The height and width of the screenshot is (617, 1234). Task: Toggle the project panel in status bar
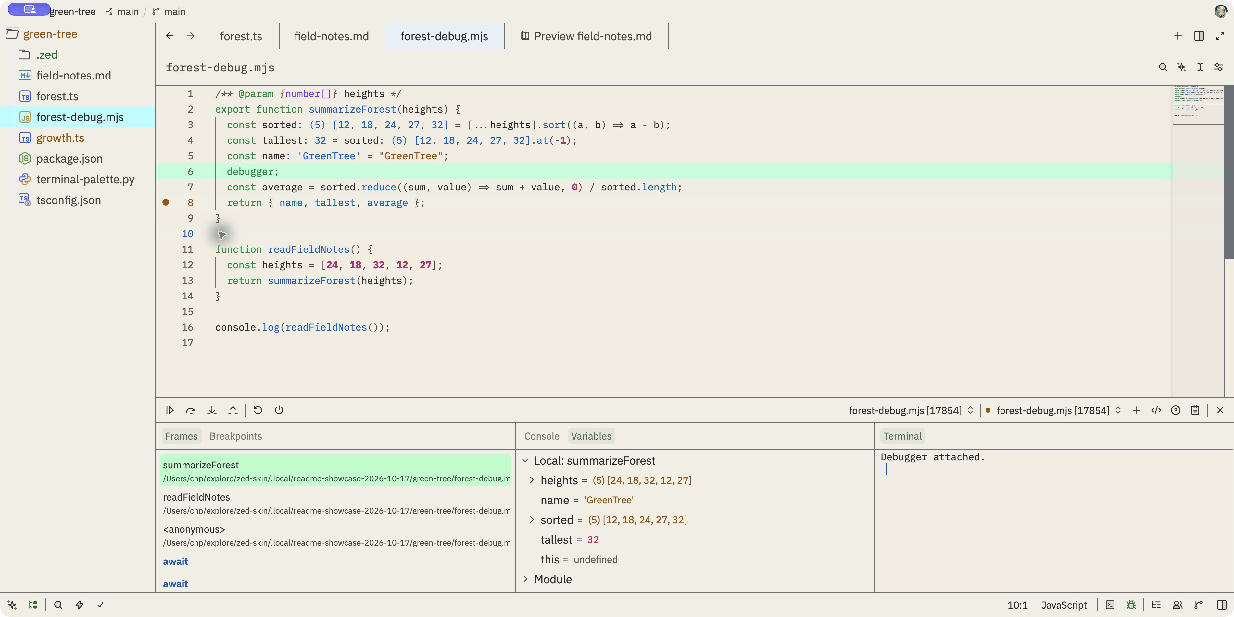(x=33, y=605)
